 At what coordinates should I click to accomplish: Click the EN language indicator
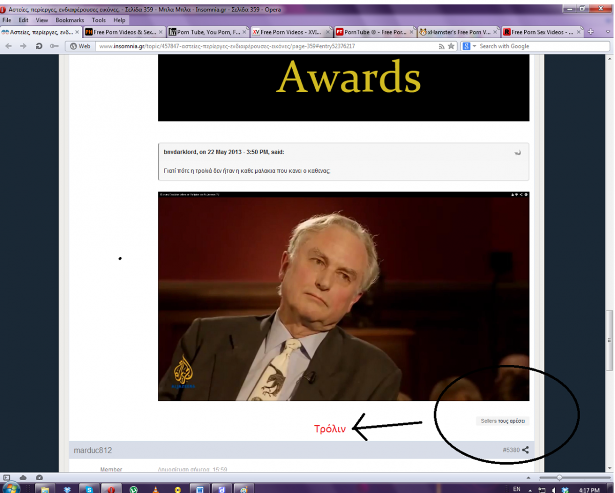point(517,489)
